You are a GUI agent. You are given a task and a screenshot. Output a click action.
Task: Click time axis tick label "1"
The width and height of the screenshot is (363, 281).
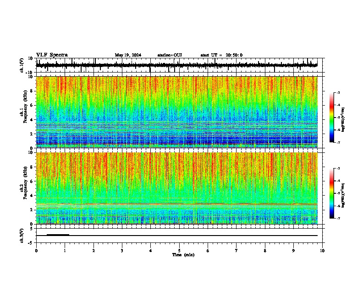click(65, 251)
